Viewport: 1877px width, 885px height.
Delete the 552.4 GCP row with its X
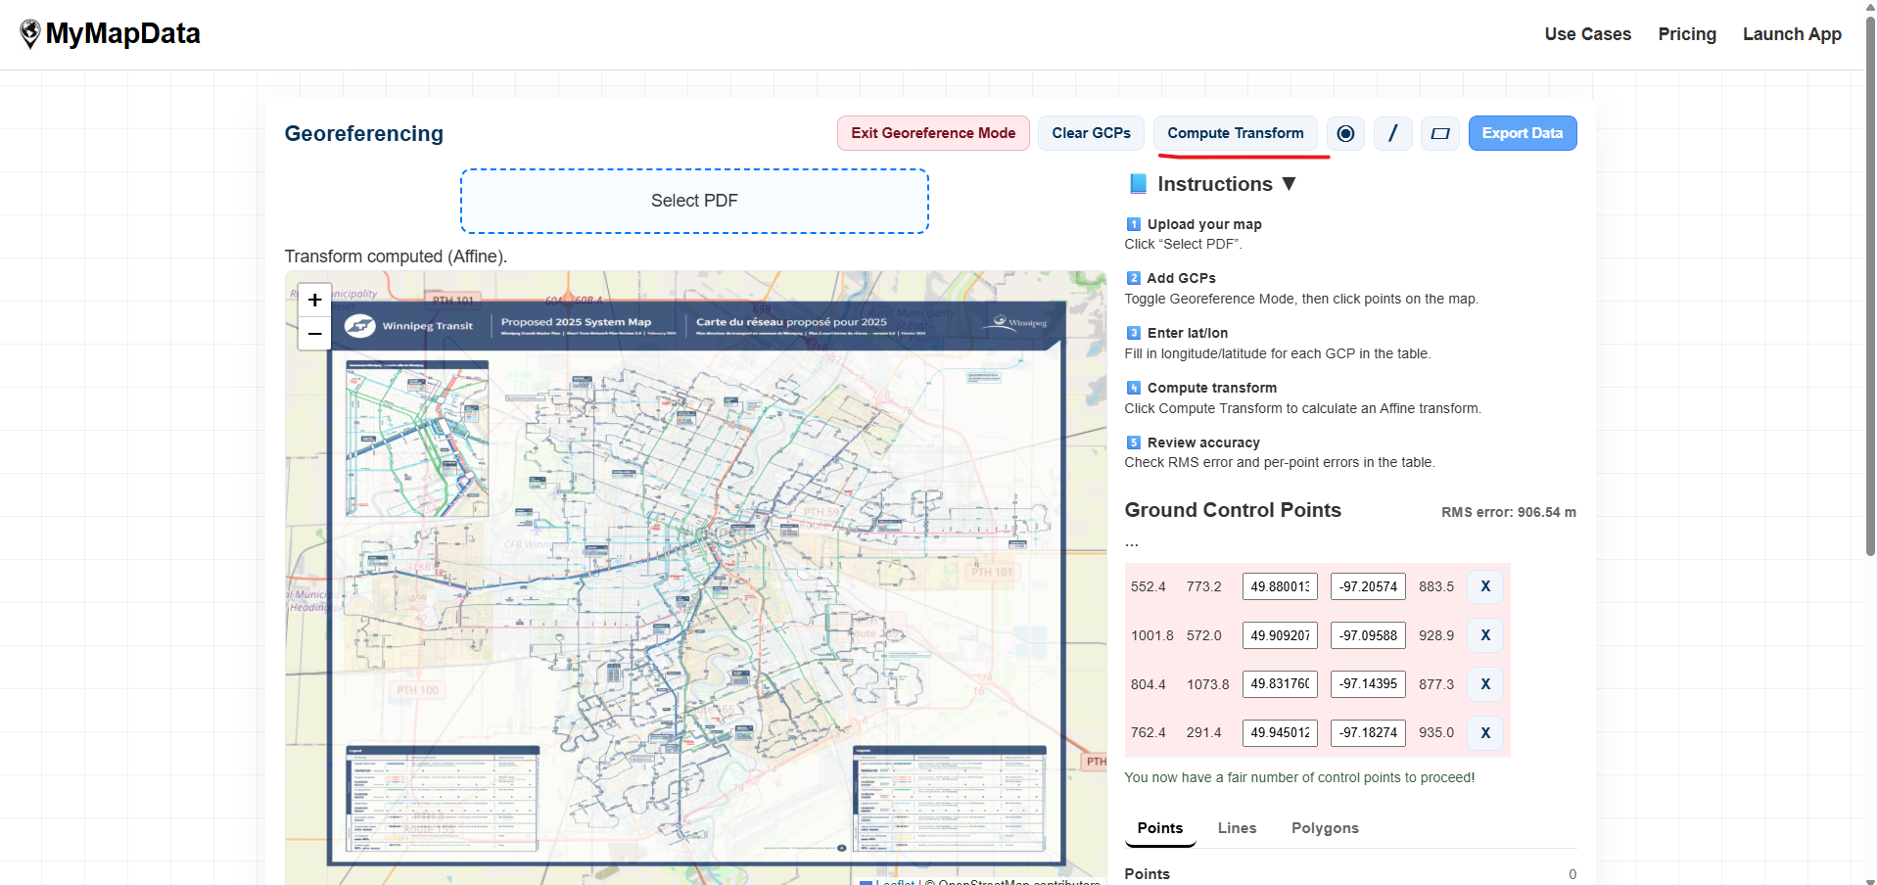[1484, 586]
